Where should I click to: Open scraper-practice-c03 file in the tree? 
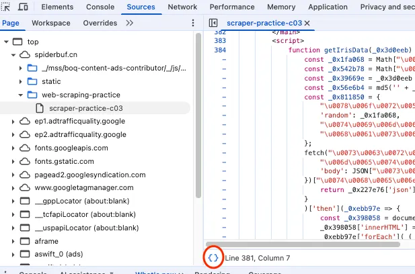85,108
